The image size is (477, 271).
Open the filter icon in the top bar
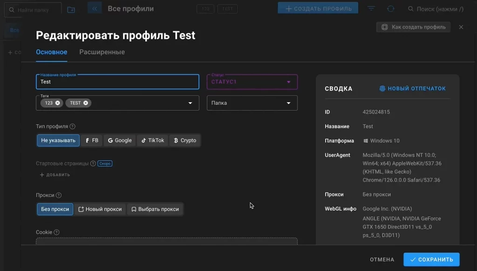371,8
